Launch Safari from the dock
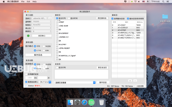The width and height of the screenshot is (172, 107). pos(84,102)
